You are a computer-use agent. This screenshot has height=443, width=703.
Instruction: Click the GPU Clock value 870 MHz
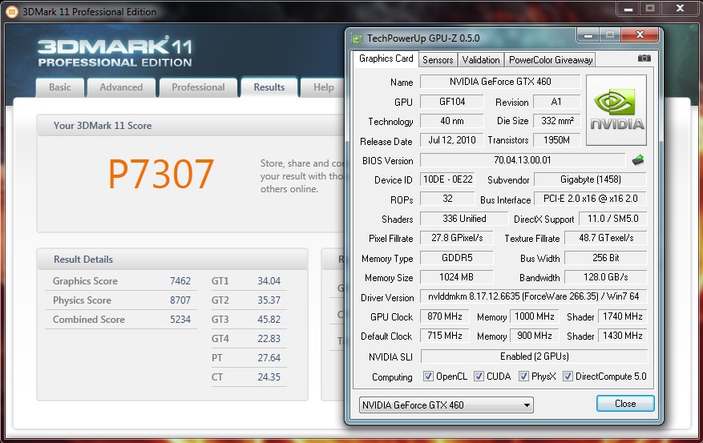[x=444, y=316]
